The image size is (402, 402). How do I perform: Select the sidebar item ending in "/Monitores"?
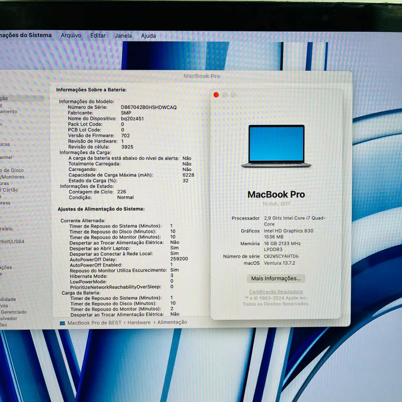point(12,177)
